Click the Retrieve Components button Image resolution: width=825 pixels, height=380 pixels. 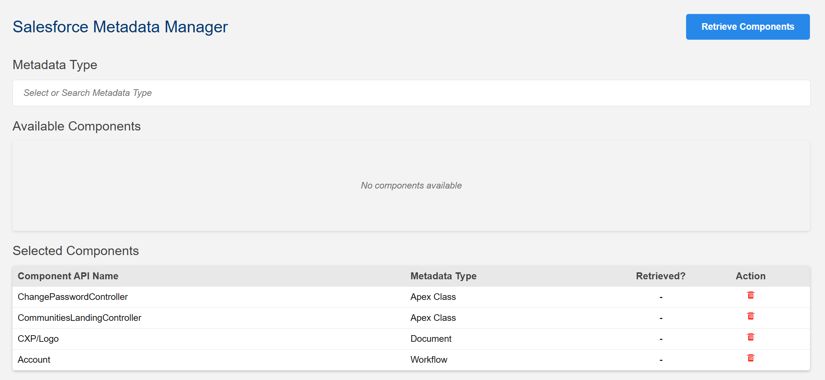coord(748,27)
